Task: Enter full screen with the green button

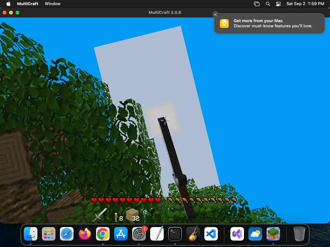Action: (17, 13)
